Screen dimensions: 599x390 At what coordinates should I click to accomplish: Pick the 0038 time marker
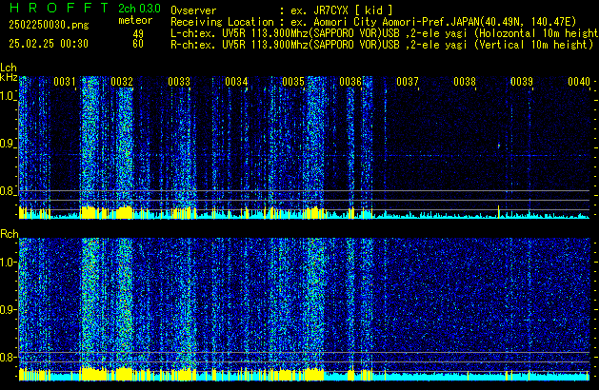465,82
